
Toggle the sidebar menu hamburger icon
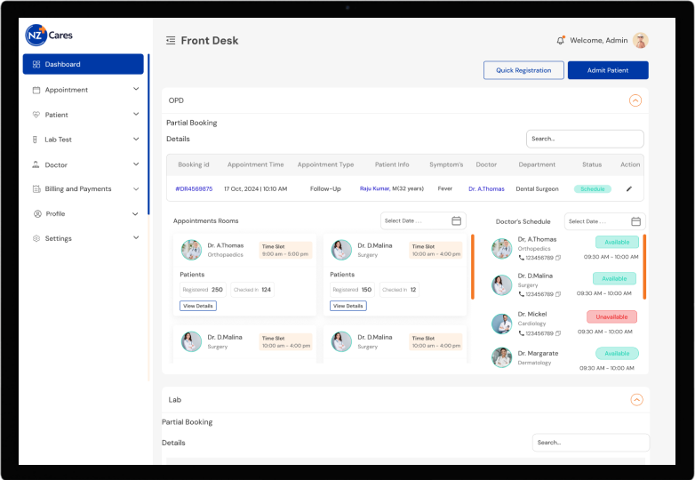(x=171, y=41)
